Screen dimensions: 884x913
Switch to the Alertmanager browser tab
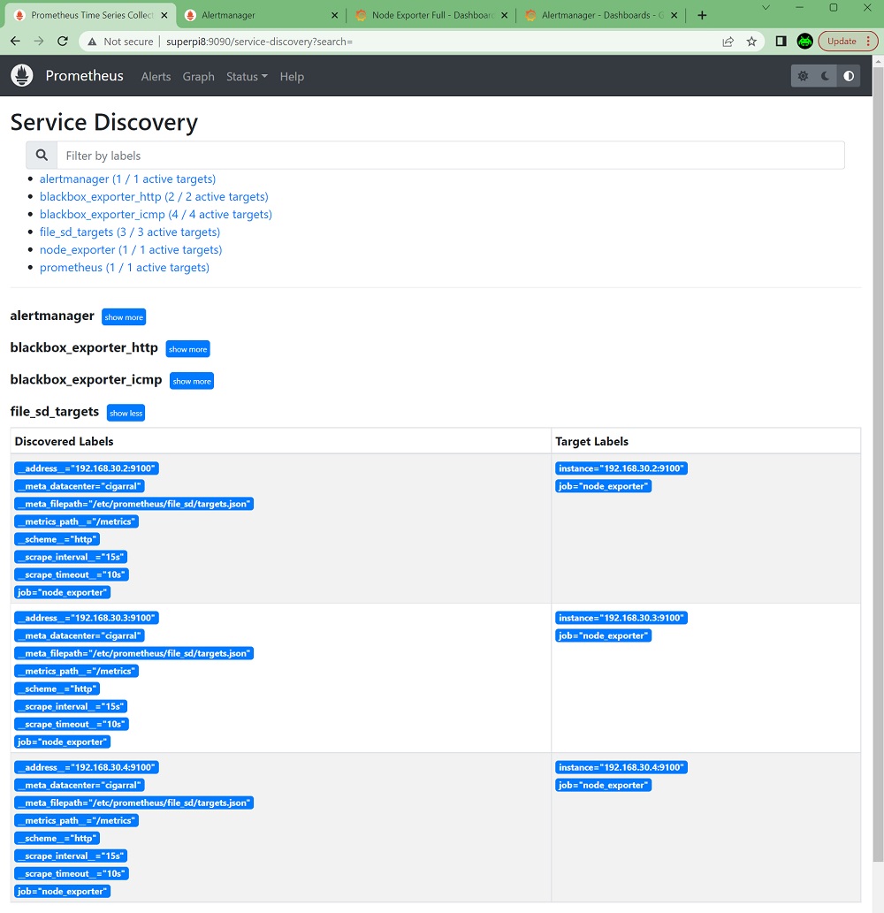click(x=256, y=16)
